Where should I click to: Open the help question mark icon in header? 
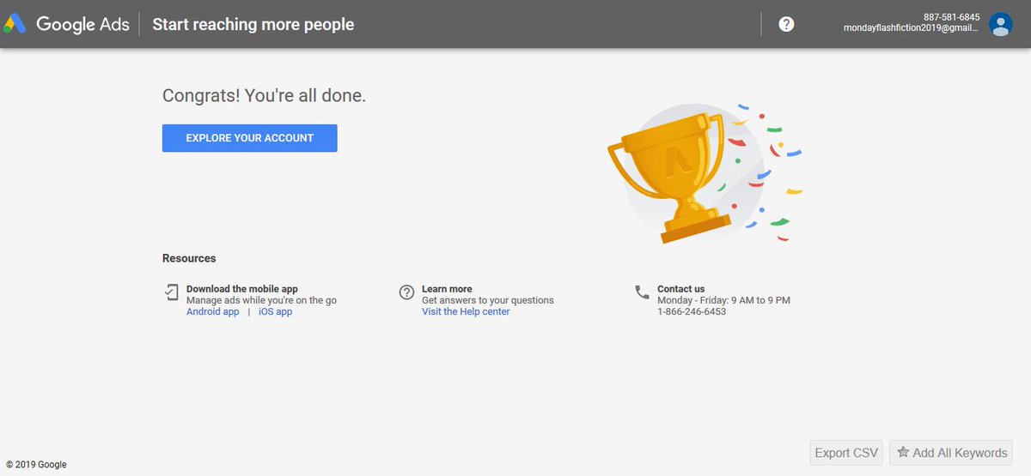point(786,24)
